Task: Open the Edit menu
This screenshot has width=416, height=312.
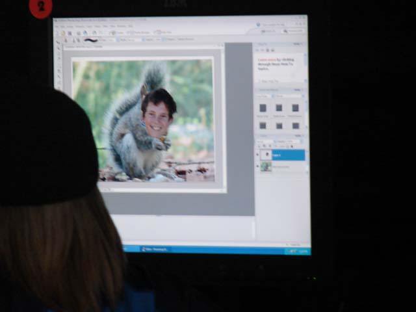Action: [64, 26]
